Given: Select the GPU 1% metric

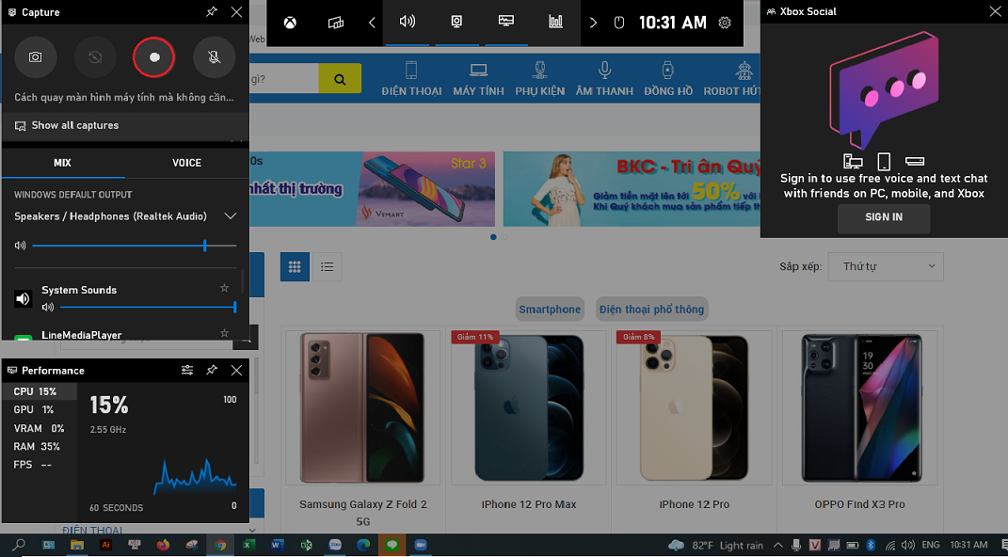Looking at the screenshot, I should (x=40, y=409).
